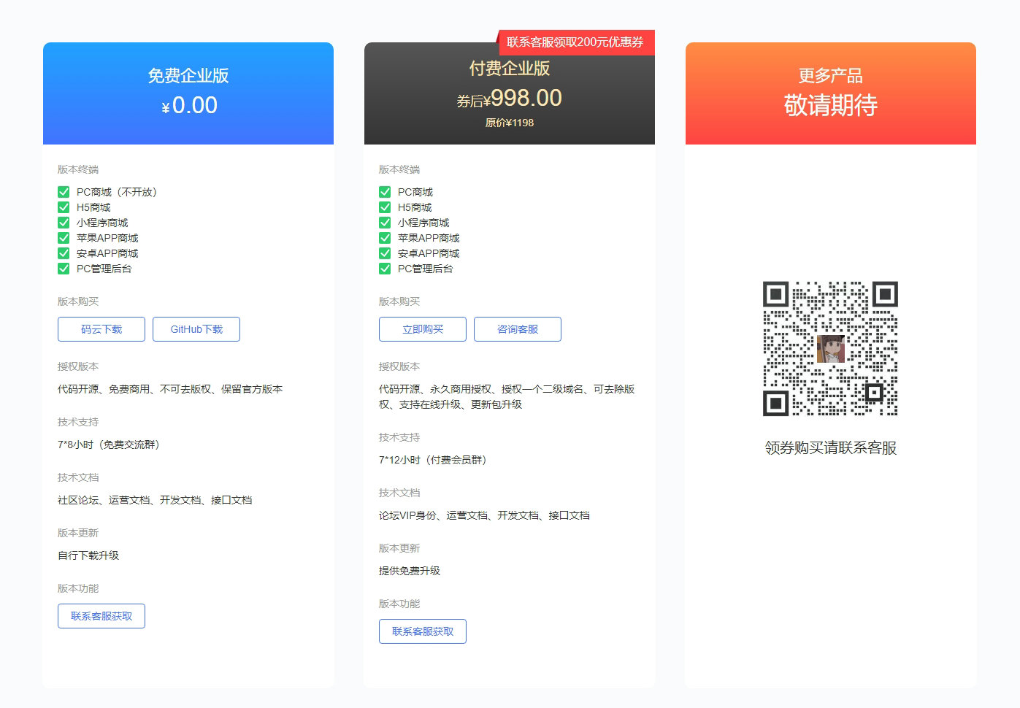Click the 敬请期待 heading
Image resolution: width=1020 pixels, height=708 pixels.
pos(831,105)
